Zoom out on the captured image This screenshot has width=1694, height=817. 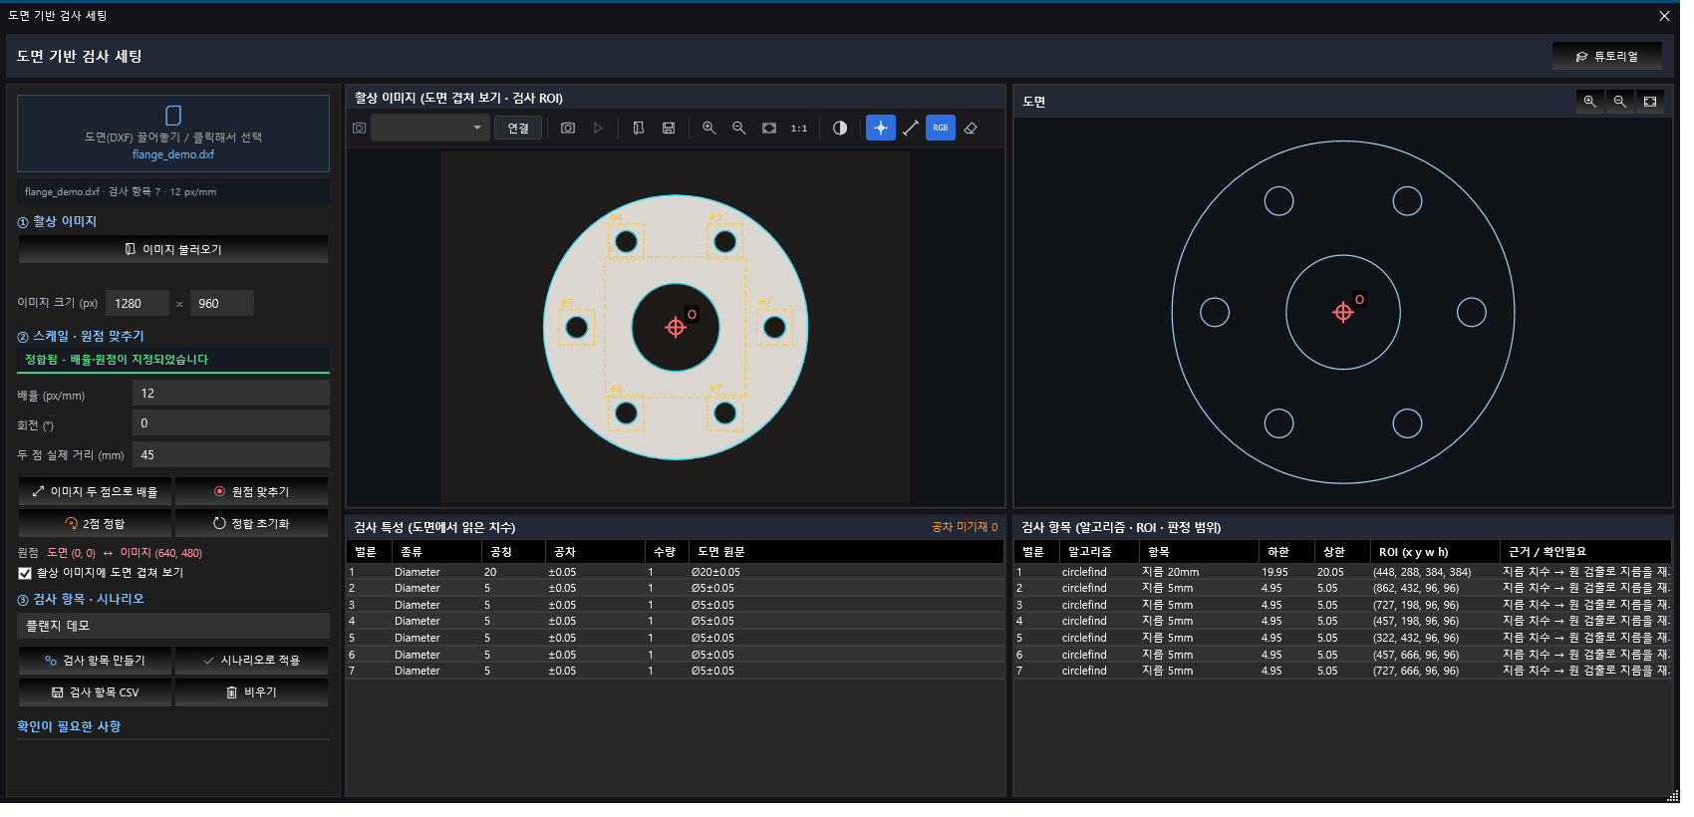739,129
